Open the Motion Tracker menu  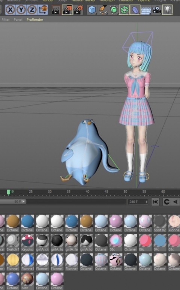coord(83,1)
